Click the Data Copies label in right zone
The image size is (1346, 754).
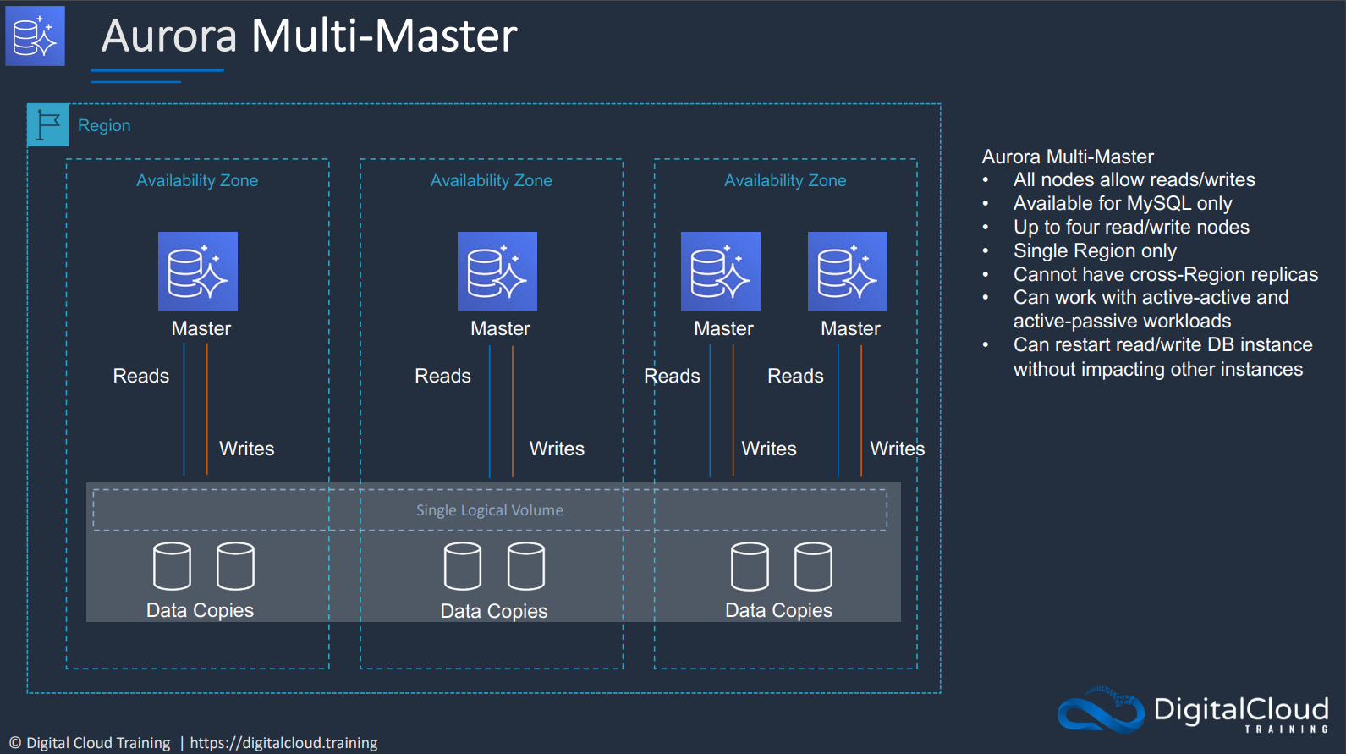pyautogui.click(x=778, y=610)
